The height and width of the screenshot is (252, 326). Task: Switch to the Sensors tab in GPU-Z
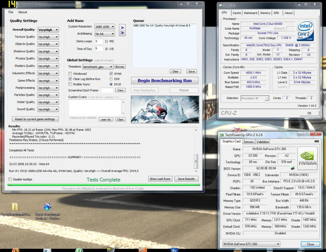coord(249,142)
